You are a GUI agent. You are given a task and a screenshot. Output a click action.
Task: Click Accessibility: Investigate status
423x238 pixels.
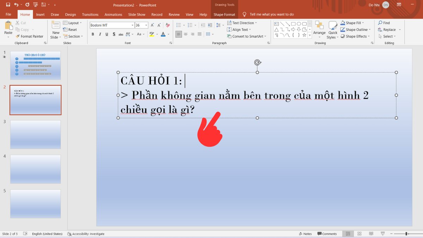(86, 234)
